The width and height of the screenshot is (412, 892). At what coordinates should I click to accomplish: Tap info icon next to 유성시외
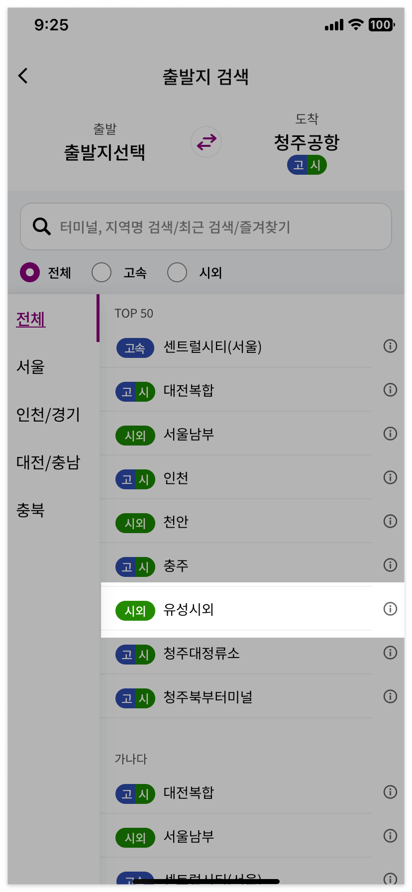(x=390, y=609)
